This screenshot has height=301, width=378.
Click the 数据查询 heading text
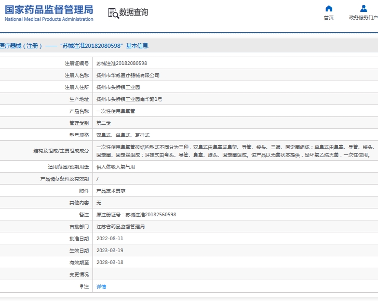[x=133, y=12]
